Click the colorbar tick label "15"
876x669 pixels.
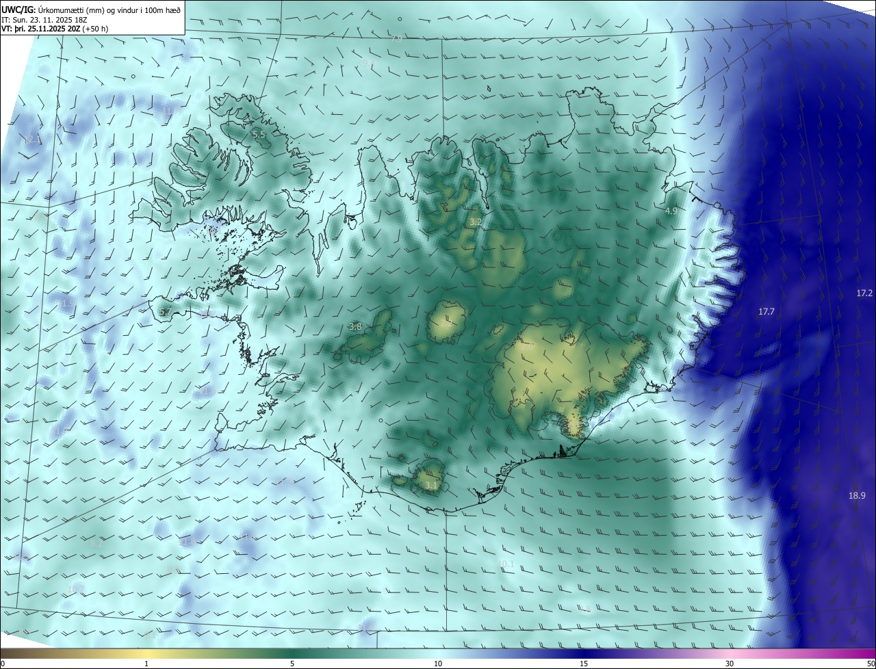coord(584,664)
